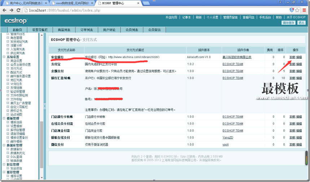
Task: Open the yaoli author link
Action: (x=226, y=145)
